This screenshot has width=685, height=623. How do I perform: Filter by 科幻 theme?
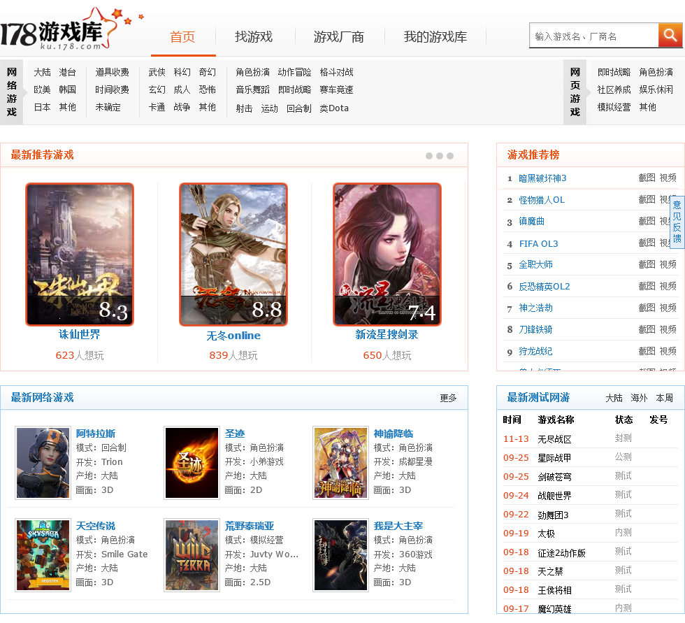(x=182, y=72)
